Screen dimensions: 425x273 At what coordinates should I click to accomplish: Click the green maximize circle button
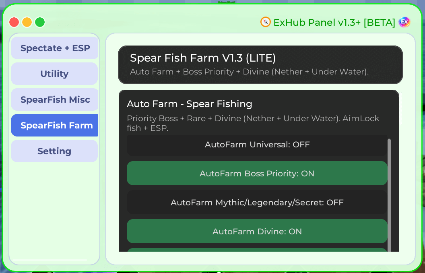tap(40, 22)
